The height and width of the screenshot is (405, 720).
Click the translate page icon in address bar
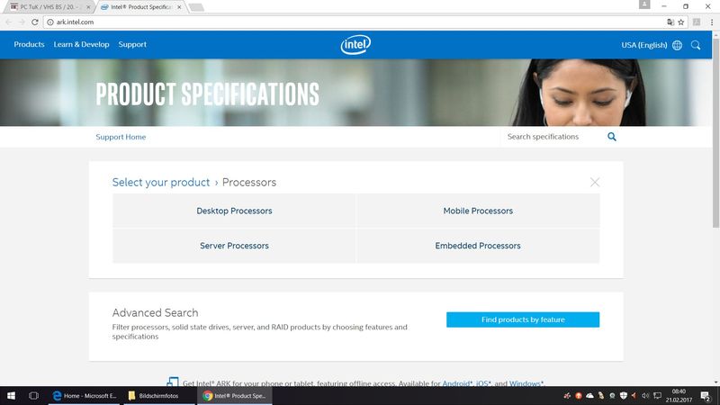[x=670, y=22]
